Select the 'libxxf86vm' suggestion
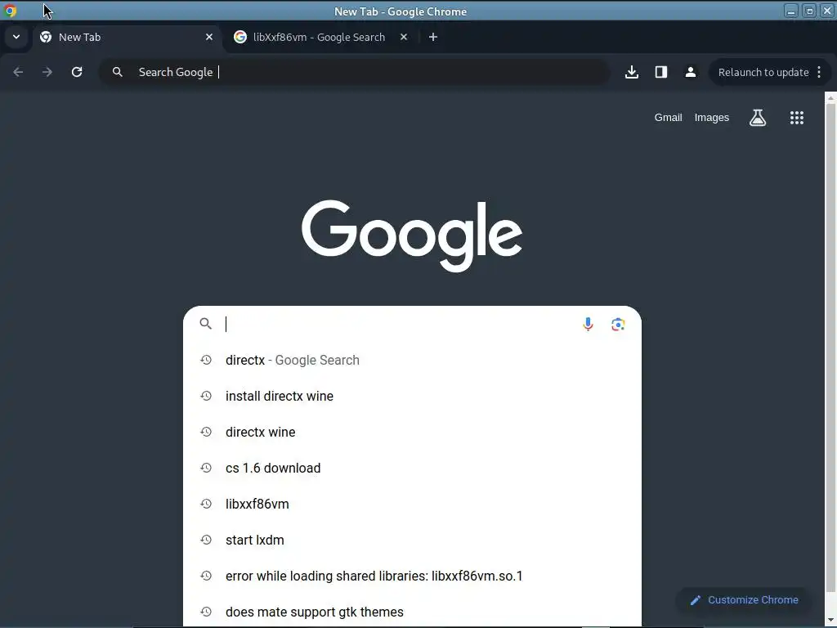The height and width of the screenshot is (628, 837). pyautogui.click(x=412, y=504)
